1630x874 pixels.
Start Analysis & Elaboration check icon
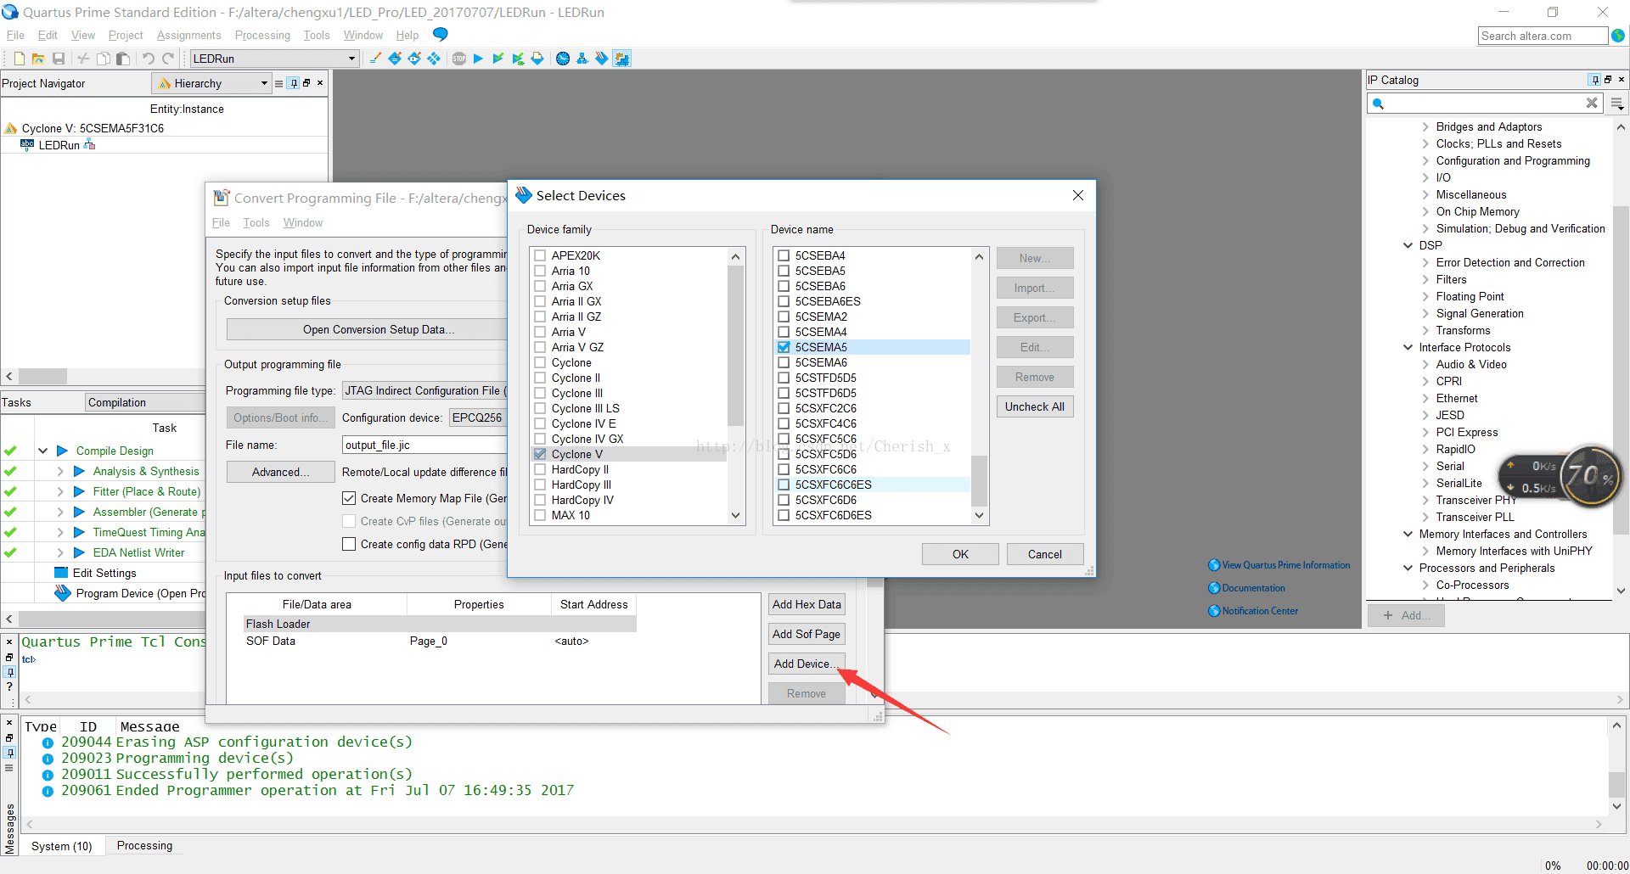[498, 59]
